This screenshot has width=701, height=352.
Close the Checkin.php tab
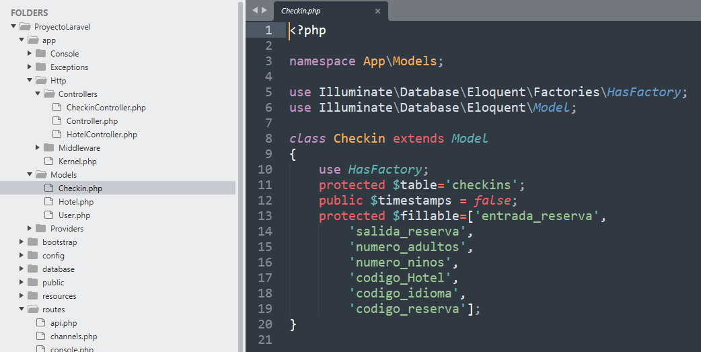click(377, 11)
